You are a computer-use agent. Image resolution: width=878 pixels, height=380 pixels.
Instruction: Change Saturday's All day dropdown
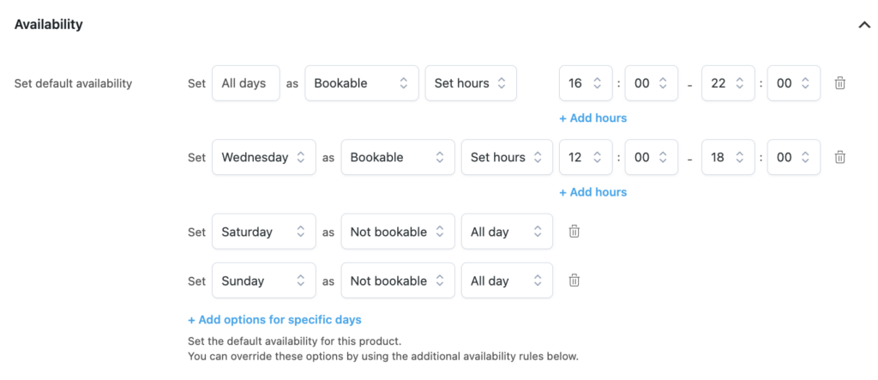tap(507, 232)
